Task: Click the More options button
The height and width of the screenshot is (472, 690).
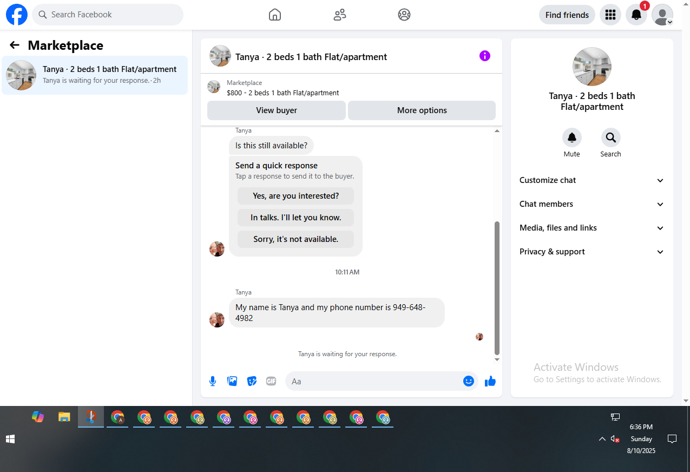Action: point(422,110)
